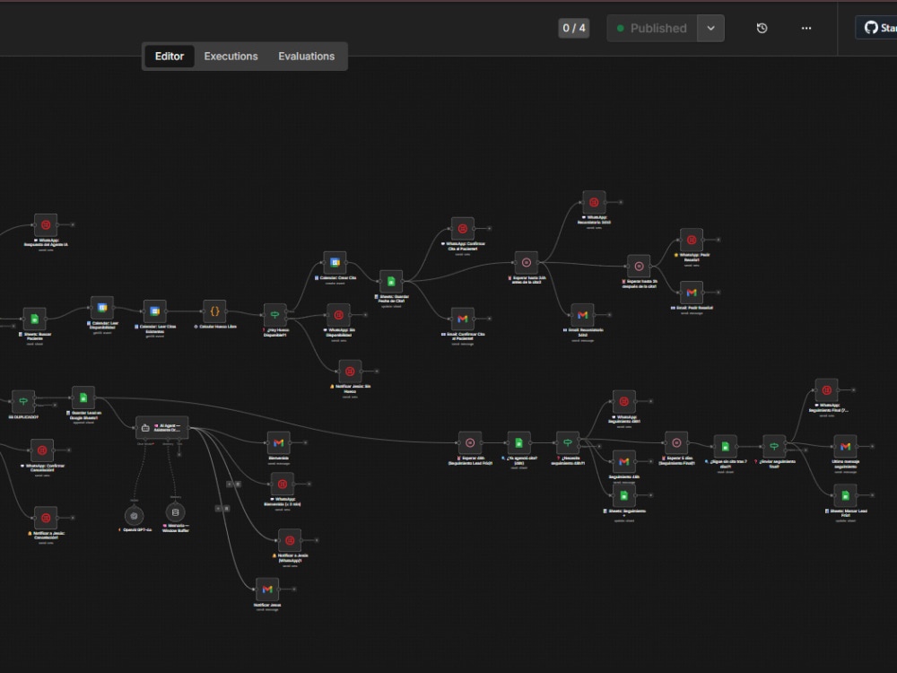
Task: Open the AI Agent assistant node
Action: point(161,427)
